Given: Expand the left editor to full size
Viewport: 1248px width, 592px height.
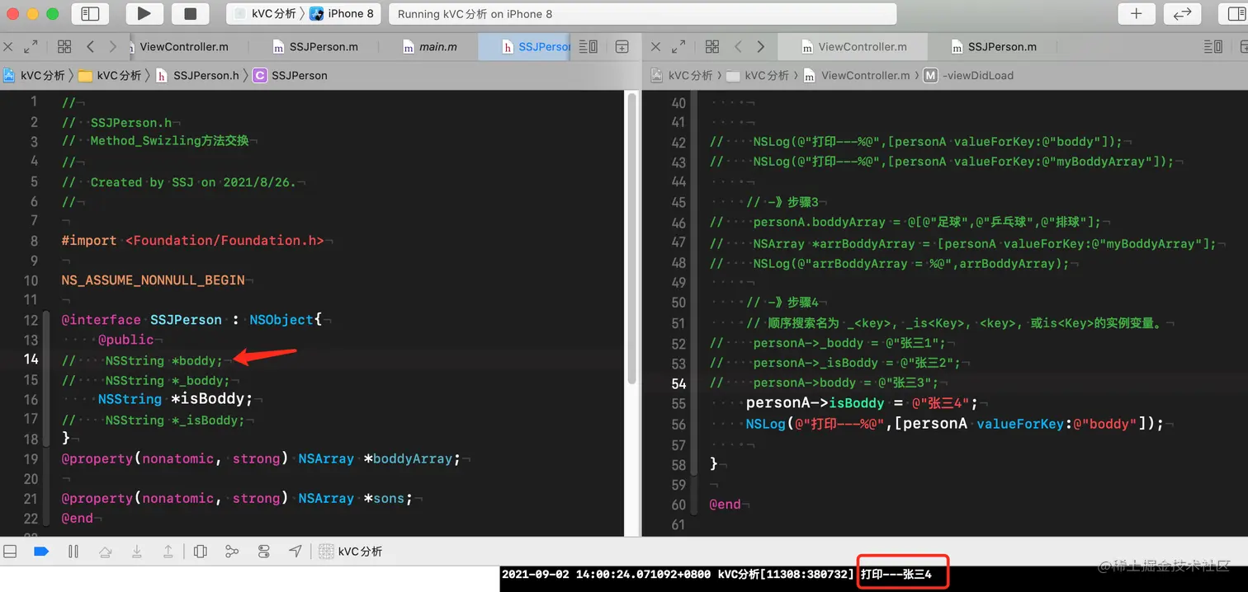Looking at the screenshot, I should point(31,47).
